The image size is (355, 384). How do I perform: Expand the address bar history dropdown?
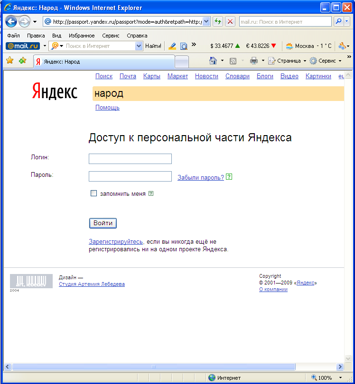click(x=206, y=21)
